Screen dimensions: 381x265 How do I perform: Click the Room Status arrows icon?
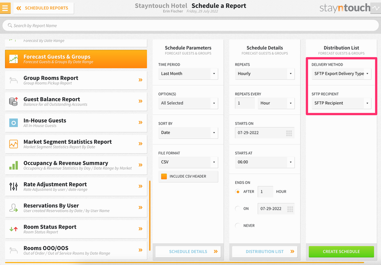pos(14,229)
